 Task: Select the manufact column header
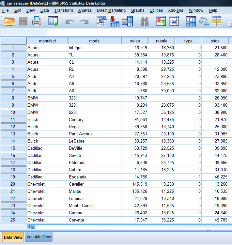coord(47,41)
